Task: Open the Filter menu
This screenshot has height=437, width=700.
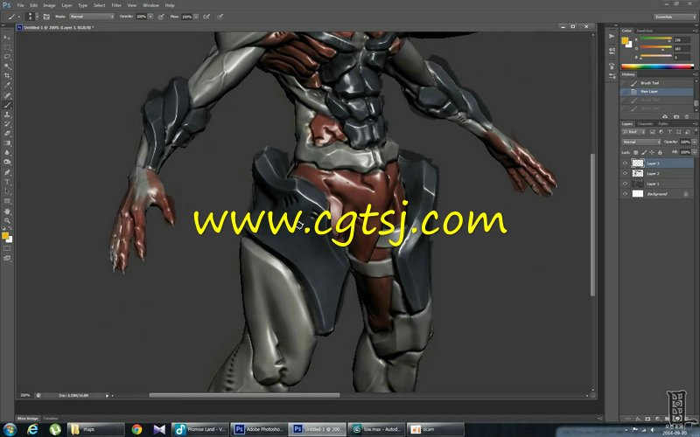Action: [116, 5]
